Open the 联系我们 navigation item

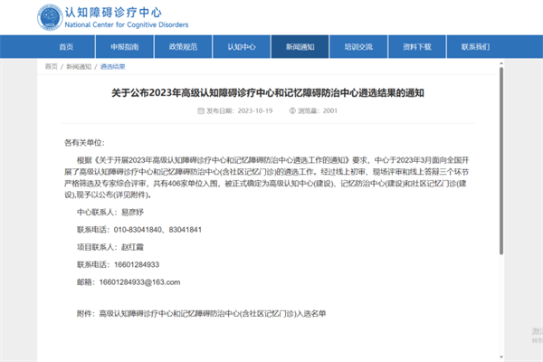(475, 46)
